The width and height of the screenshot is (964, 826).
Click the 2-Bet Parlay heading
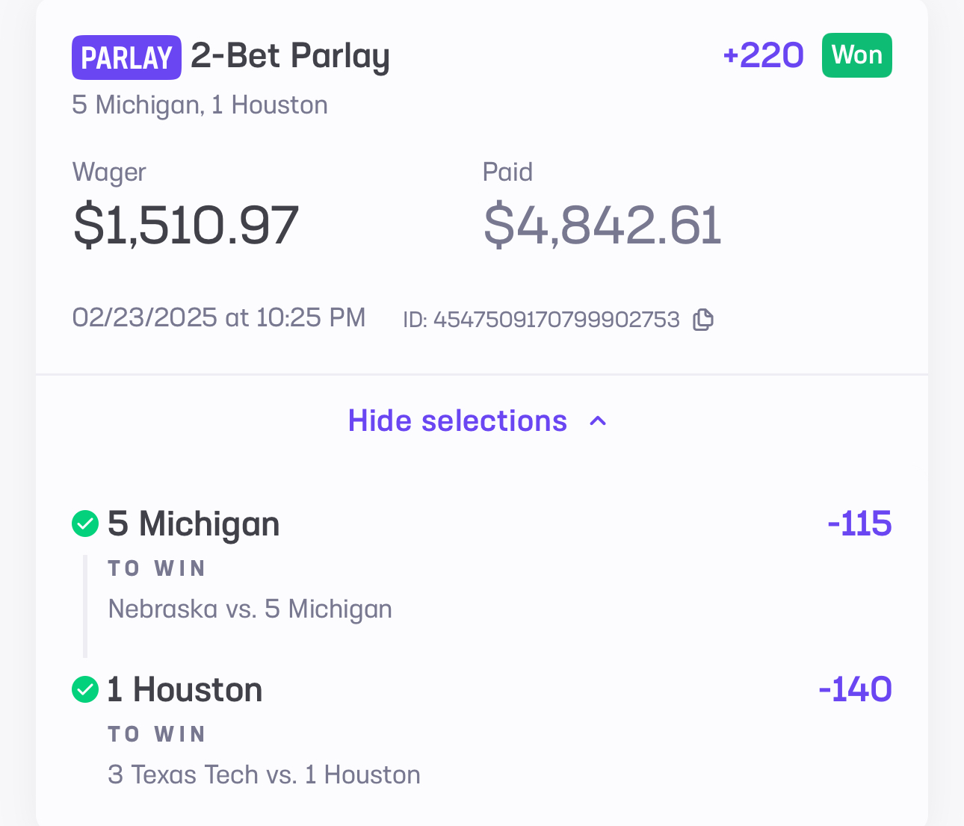click(x=290, y=56)
